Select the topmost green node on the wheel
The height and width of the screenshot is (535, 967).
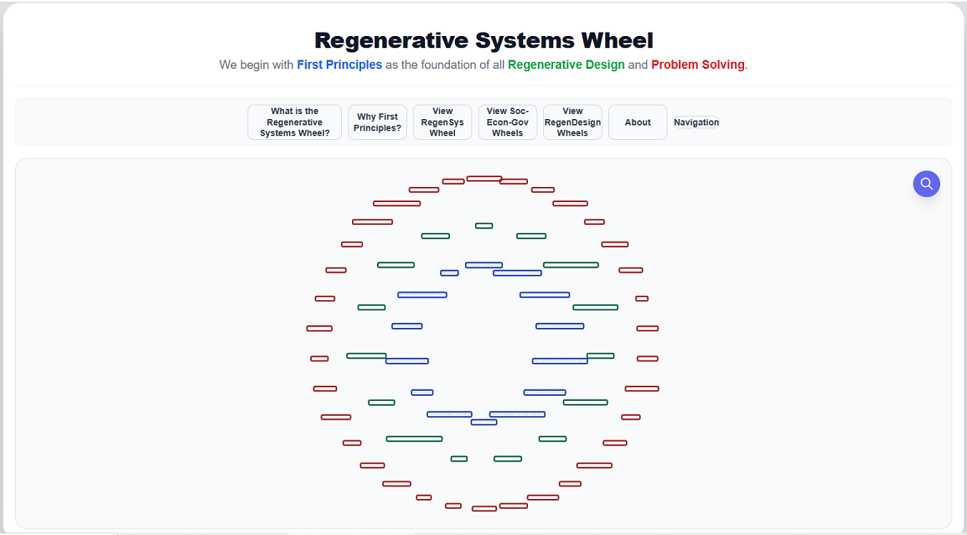click(x=483, y=226)
